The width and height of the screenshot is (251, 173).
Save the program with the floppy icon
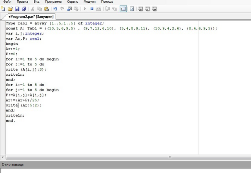coord(17,9)
